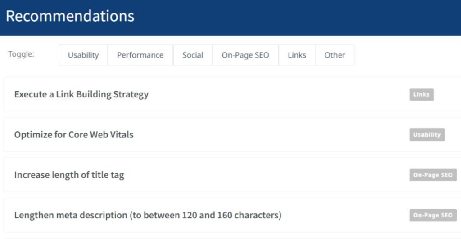
Task: Select On-Page SEO badge beside meta description row
Action: point(433,215)
